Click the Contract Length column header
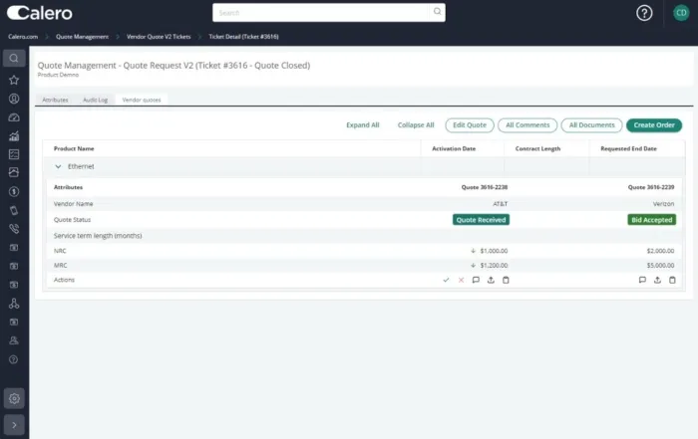The width and height of the screenshot is (698, 439). 537,149
